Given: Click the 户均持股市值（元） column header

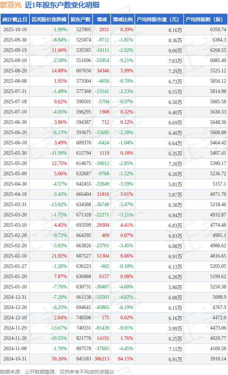Looking at the screenshot, I should [159, 20].
